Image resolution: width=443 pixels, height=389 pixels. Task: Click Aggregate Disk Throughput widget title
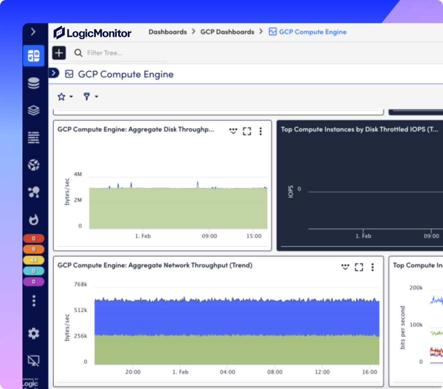click(136, 129)
